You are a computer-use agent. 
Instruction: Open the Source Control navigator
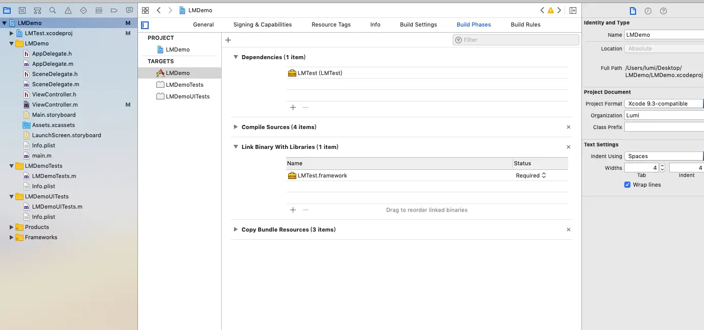(x=22, y=10)
